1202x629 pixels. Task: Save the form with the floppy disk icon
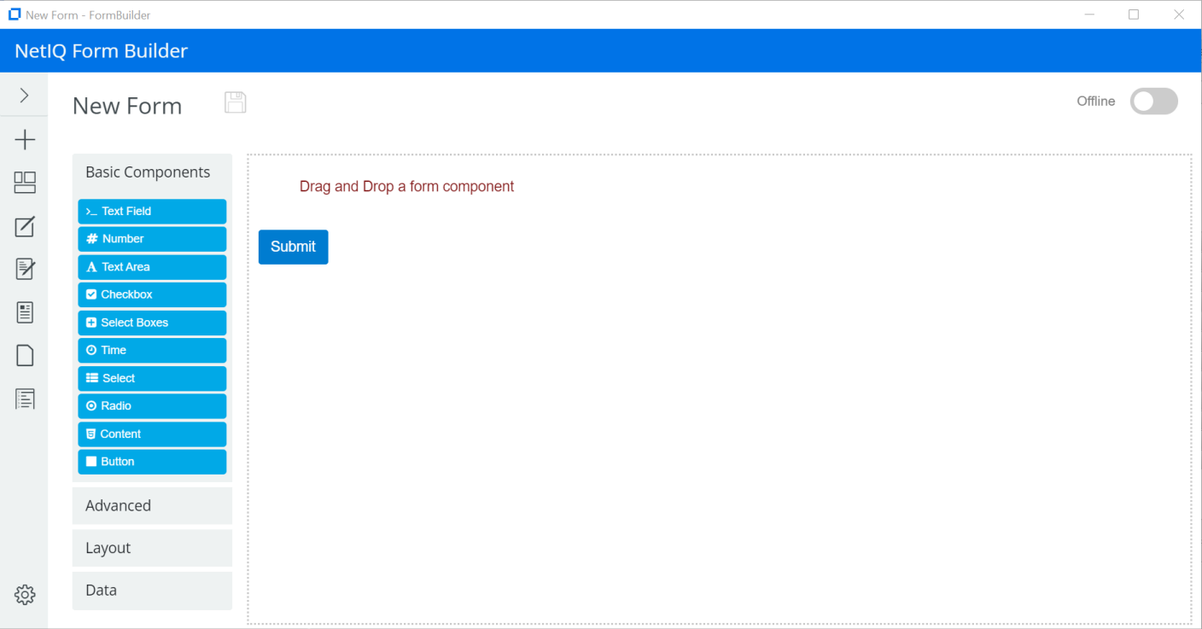point(236,102)
